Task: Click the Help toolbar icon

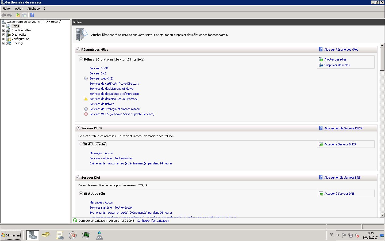Action: click(32, 15)
